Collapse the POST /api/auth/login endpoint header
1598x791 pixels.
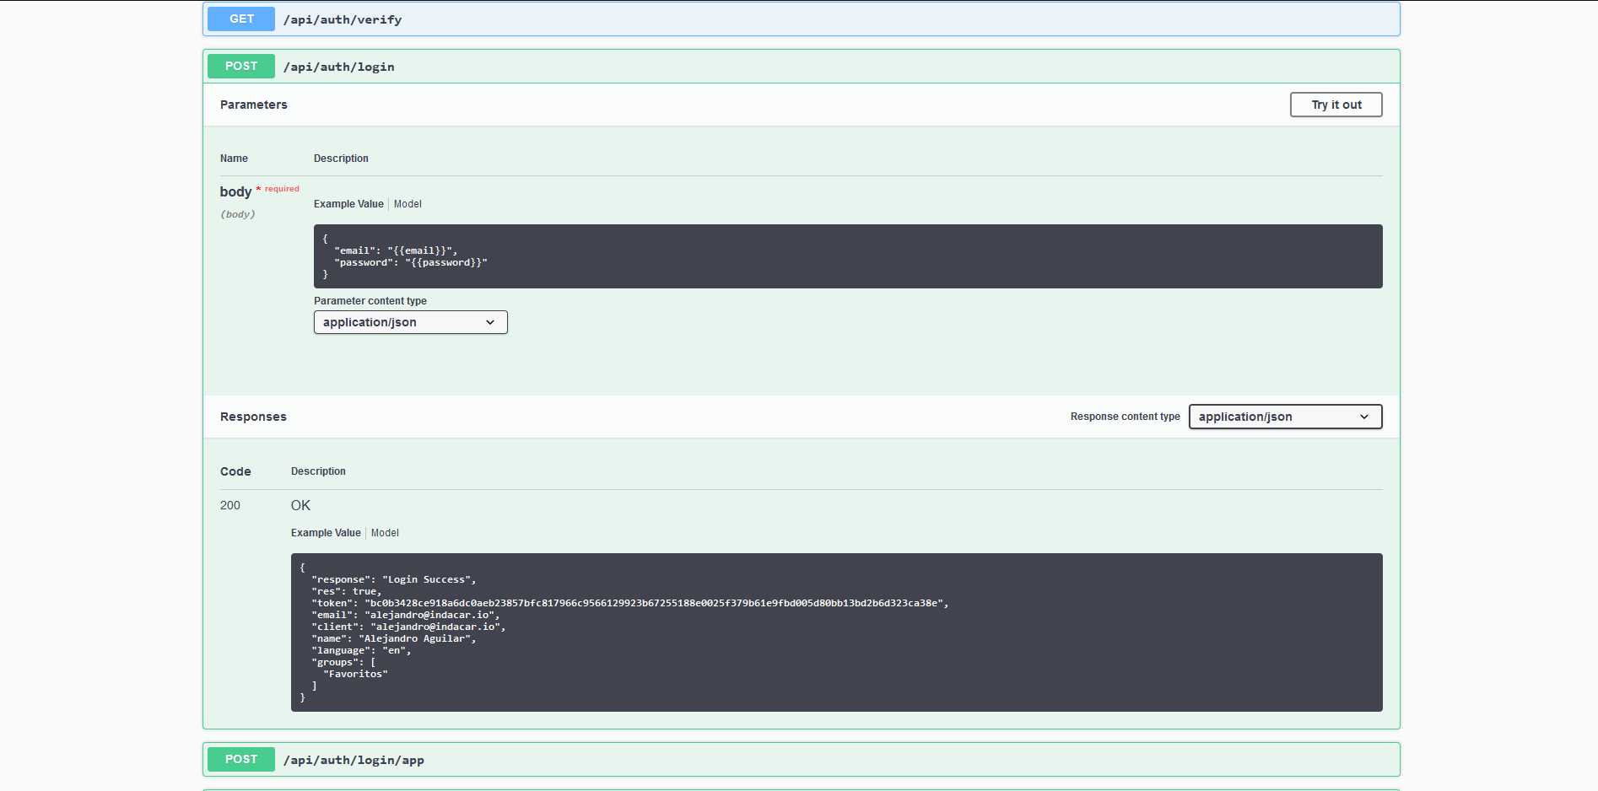[801, 67]
